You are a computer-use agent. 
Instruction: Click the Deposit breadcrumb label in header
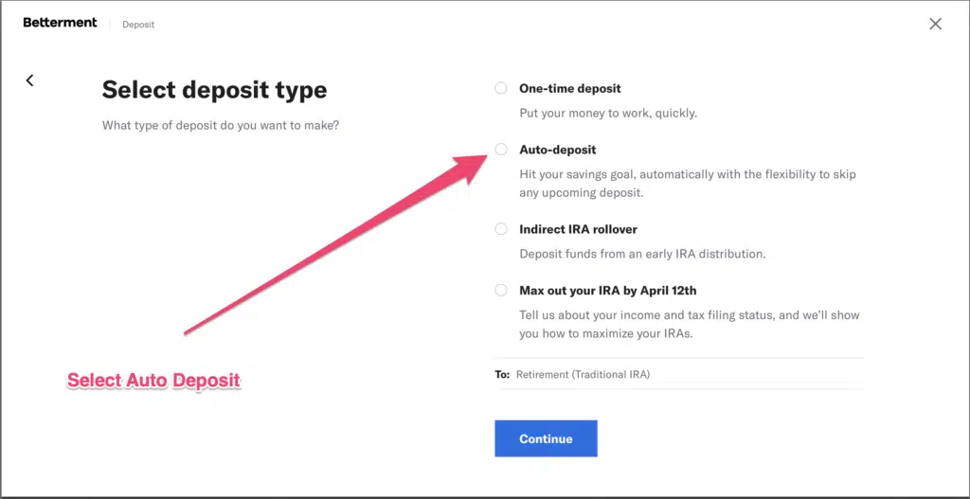[x=138, y=25]
